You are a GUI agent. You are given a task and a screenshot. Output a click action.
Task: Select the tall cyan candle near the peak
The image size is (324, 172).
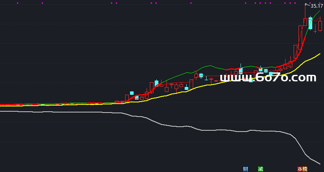click(310, 23)
